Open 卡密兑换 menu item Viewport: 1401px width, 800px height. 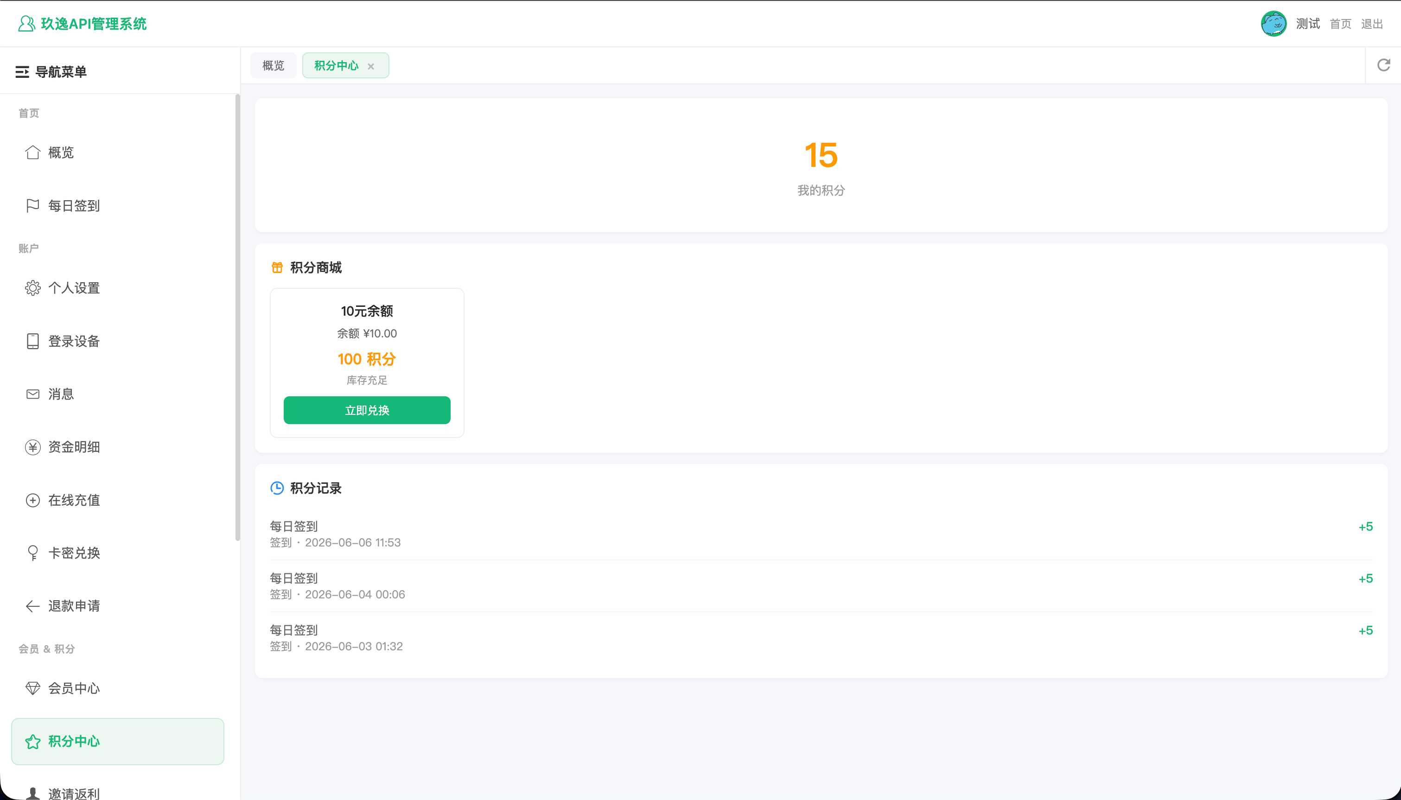[x=118, y=553]
